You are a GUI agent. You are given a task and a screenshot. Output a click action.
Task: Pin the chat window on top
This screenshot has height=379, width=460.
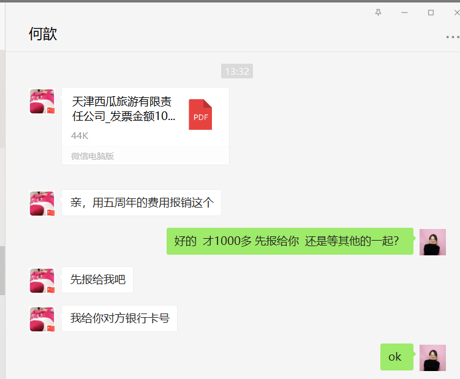378,13
